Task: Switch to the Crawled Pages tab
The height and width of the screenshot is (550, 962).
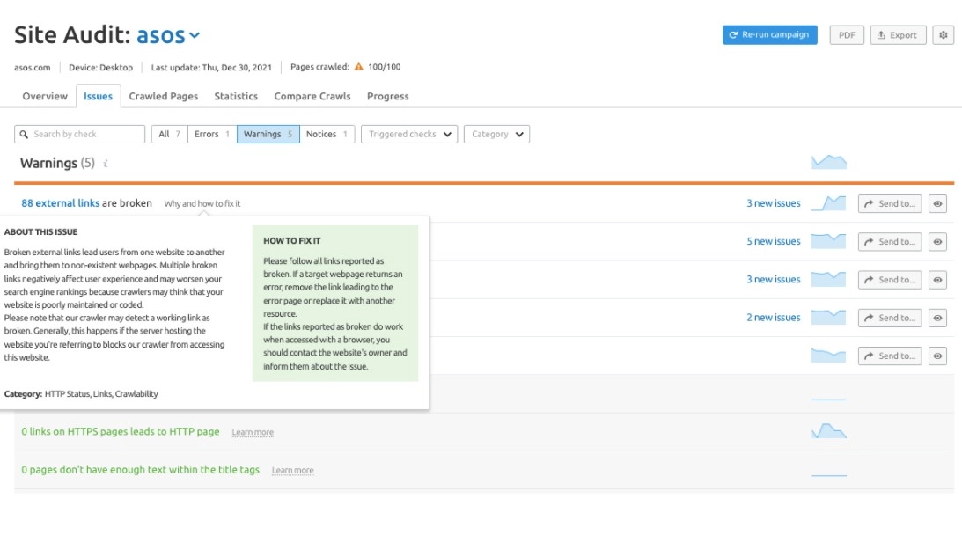Action: pyautogui.click(x=163, y=96)
